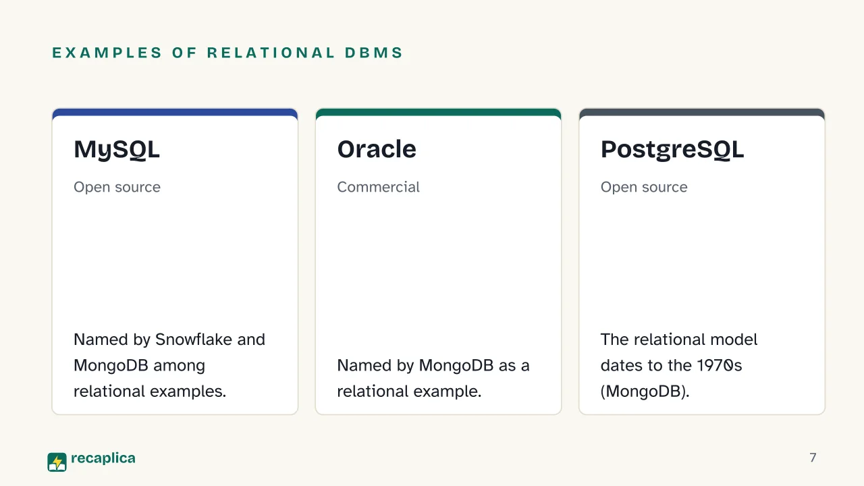Image resolution: width=864 pixels, height=486 pixels.
Task: Click the recaplica brand name text
Action: pyautogui.click(x=103, y=458)
